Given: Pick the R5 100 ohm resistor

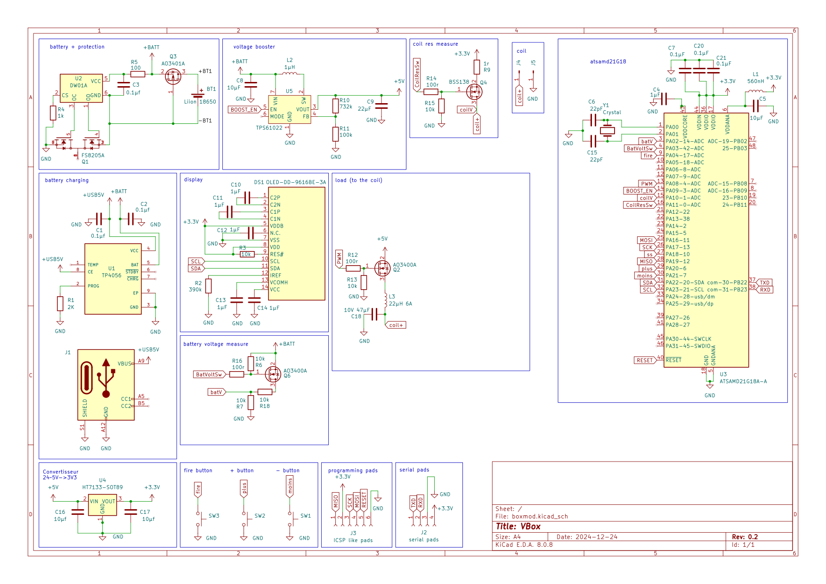Looking at the screenshot, I should (x=138, y=74).
